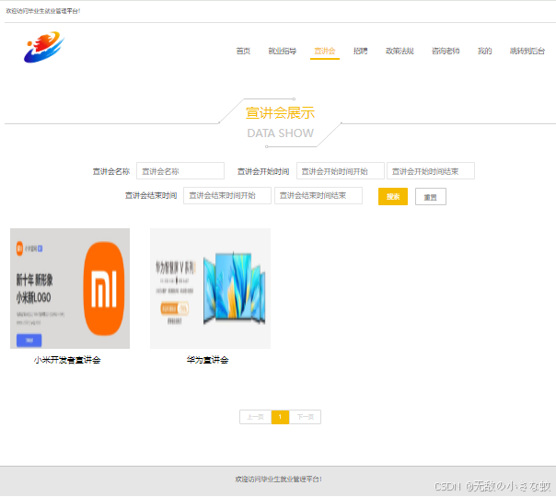Open the 首页 nav item
The height and width of the screenshot is (497, 556).
coord(243,51)
